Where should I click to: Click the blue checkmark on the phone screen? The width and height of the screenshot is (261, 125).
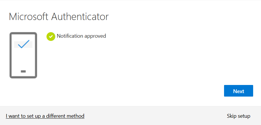pyautogui.click(x=23, y=44)
